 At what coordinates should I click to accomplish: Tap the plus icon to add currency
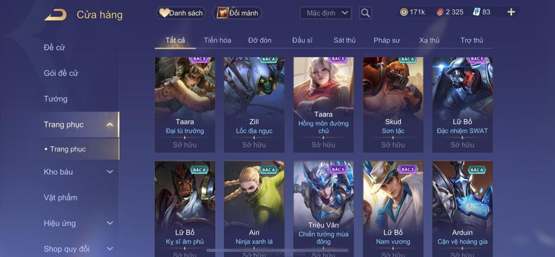510,12
